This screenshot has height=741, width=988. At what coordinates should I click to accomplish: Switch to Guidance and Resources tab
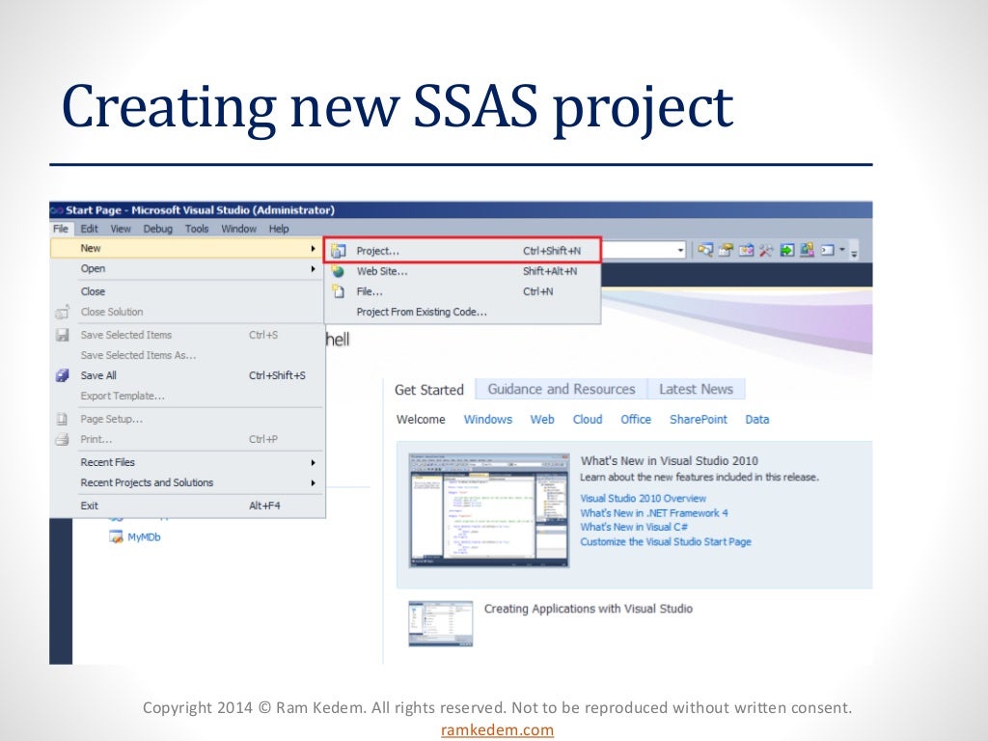(562, 390)
